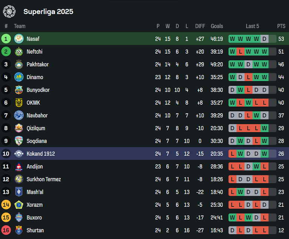Click the Navbahor team logo

pos(19,115)
